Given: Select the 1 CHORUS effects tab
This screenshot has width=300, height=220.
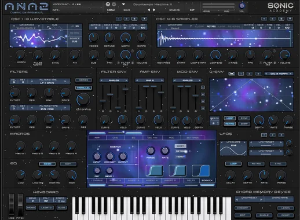Looking at the screenshot, I should 97,181.
